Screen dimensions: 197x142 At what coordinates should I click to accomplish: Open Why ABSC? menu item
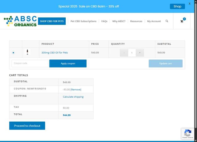tap(119, 21)
